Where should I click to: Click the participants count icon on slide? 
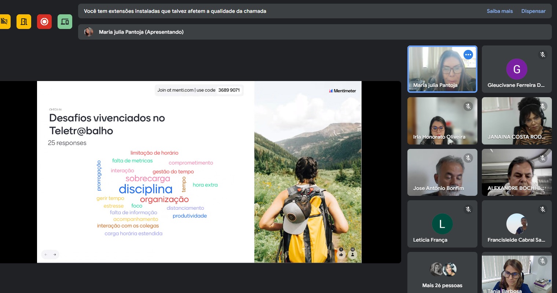pos(352,254)
